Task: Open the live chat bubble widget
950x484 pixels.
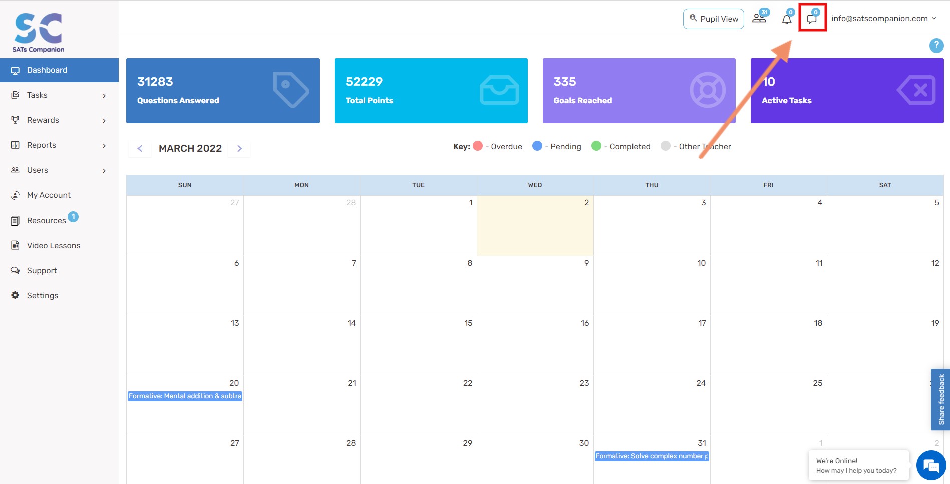Action: [931, 465]
